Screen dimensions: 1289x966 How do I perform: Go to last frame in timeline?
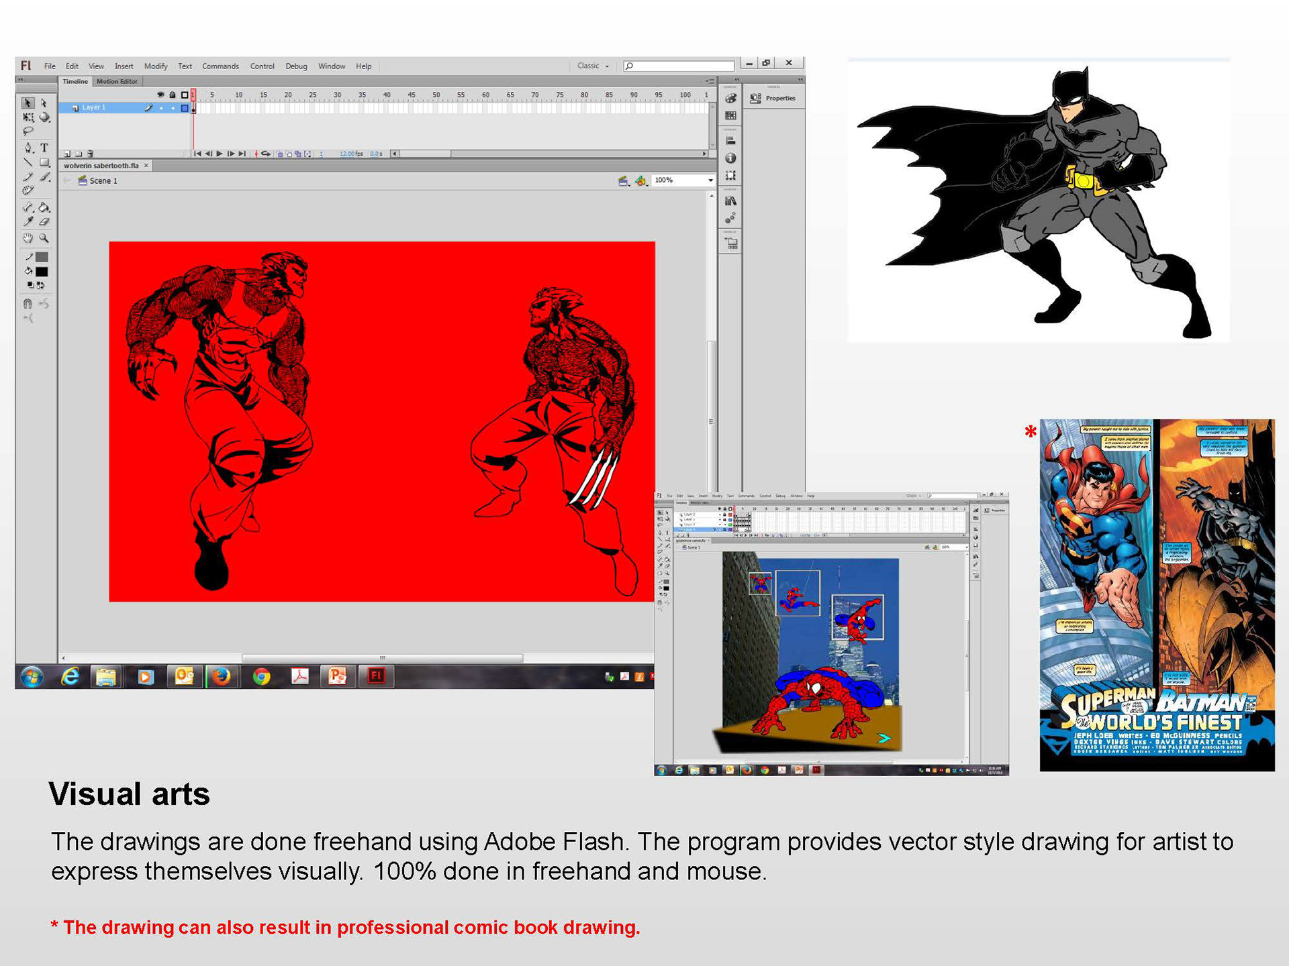(242, 154)
